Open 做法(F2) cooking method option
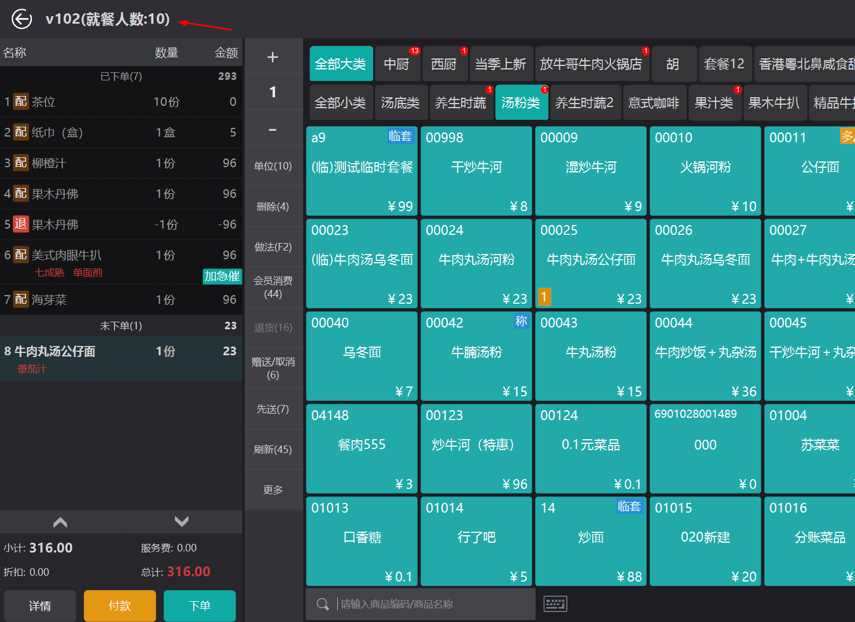This screenshot has width=855, height=622. coord(273,247)
